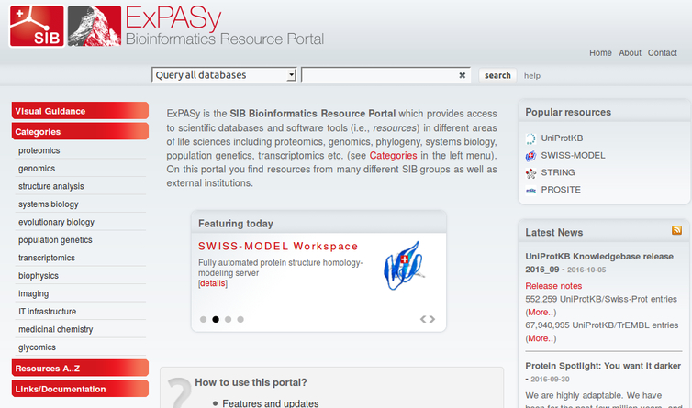
Task: Click the PROSITE icon in Popular resources
Action: (530, 191)
